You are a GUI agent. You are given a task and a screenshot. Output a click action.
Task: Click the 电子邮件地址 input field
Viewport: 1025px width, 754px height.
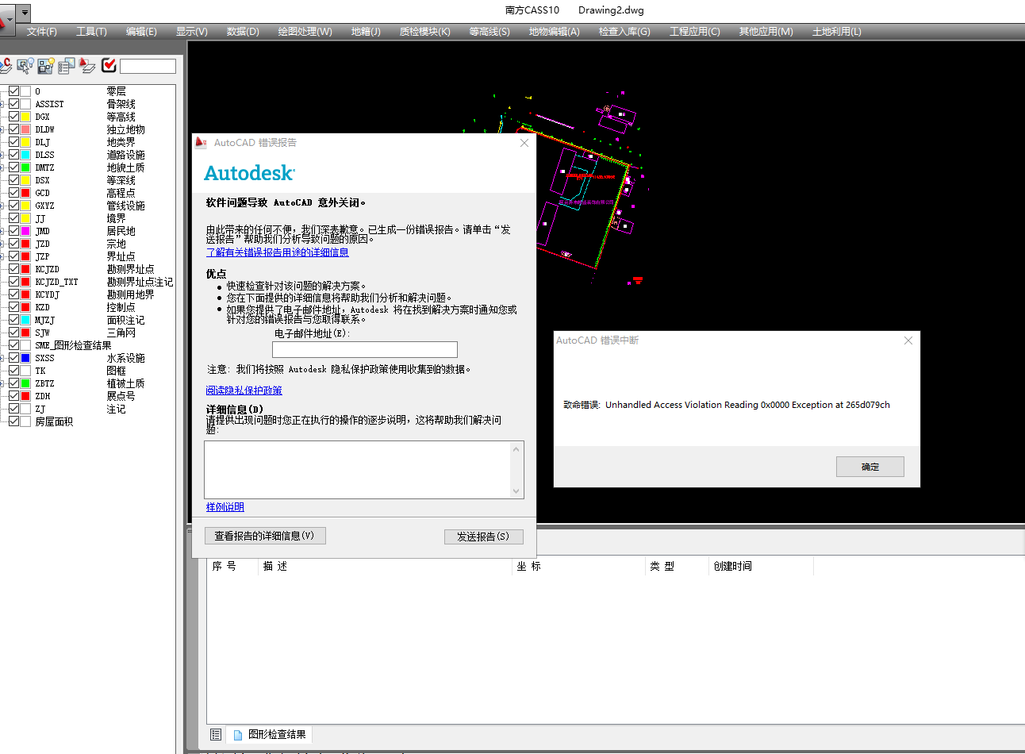(365, 349)
